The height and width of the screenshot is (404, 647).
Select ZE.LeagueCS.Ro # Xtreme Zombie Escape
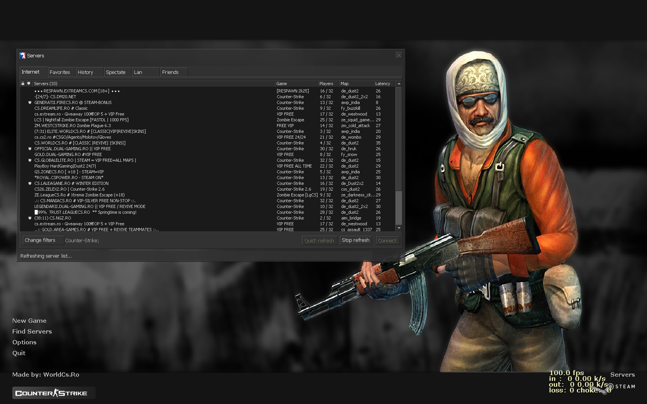(x=208, y=195)
